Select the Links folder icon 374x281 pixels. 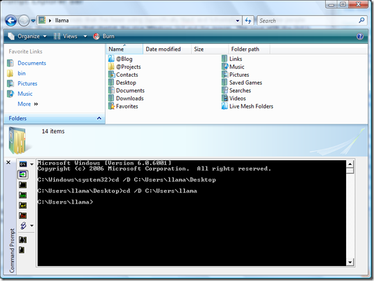[224, 59]
